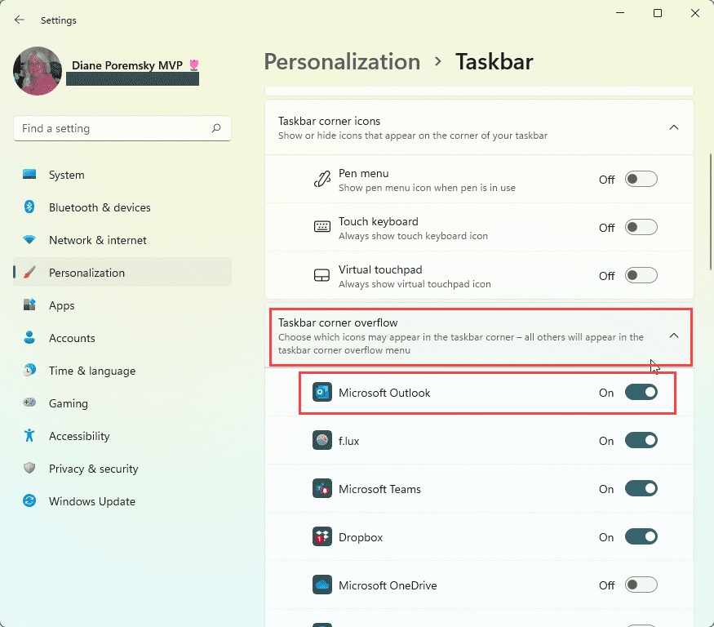This screenshot has width=714, height=627.
Task: Click the Microsoft Teams app icon
Action: tap(322, 488)
